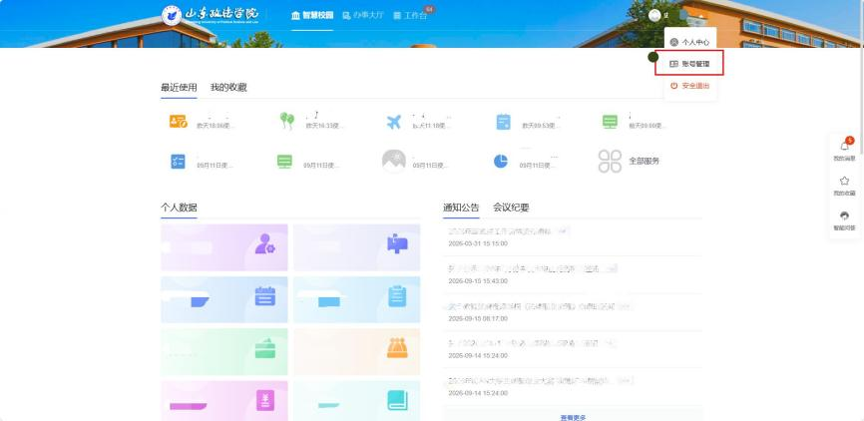This screenshot has height=421, width=864.
Task: Open the blue checklist service icon
Action: (178, 162)
